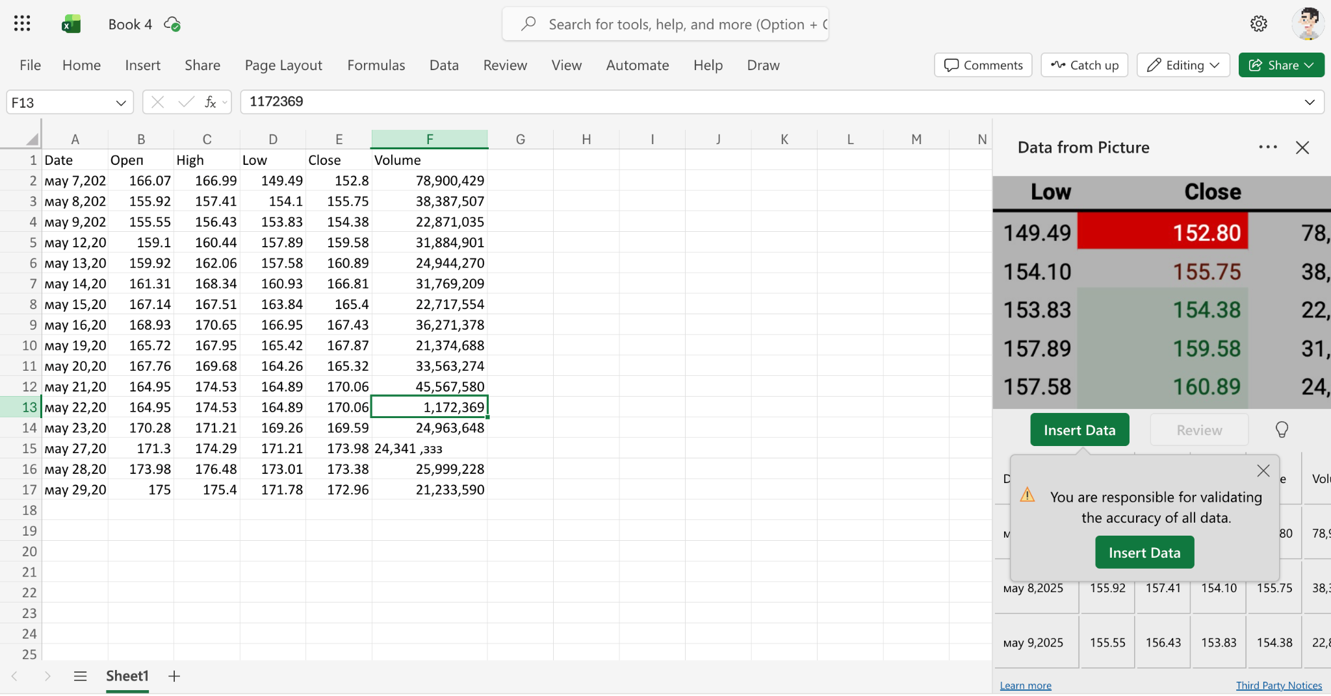
Task: Select the Volume header cell F1
Action: coord(430,160)
